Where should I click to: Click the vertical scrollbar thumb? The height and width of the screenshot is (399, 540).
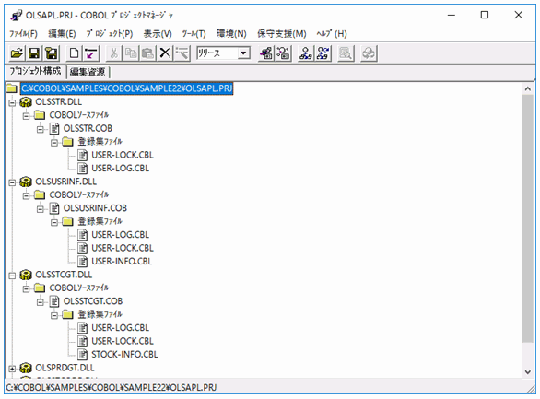point(528,218)
